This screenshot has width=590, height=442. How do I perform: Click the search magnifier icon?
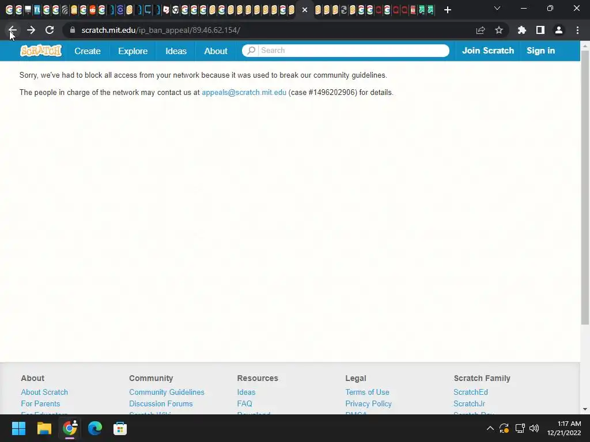coord(251,51)
